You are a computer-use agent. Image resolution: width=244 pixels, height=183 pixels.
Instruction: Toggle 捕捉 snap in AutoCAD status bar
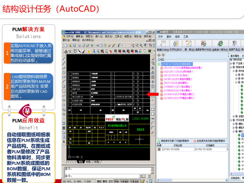point(99,181)
